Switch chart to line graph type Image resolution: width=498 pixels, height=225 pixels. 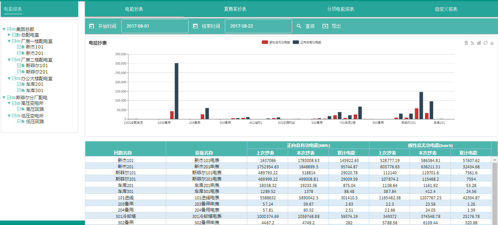pos(473,43)
